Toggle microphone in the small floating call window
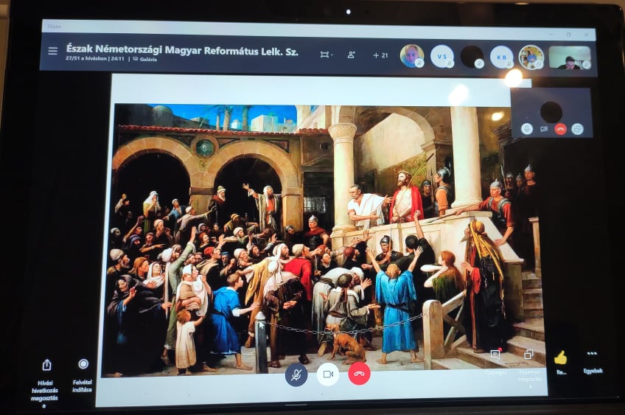625x415 pixels. click(x=526, y=129)
